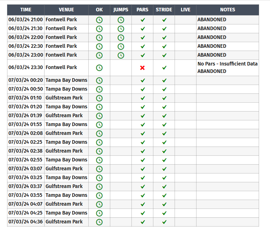Click OK clock icon for Fontwell Park 21:00
Viewport: 270px width, 234px height.
coord(99,20)
